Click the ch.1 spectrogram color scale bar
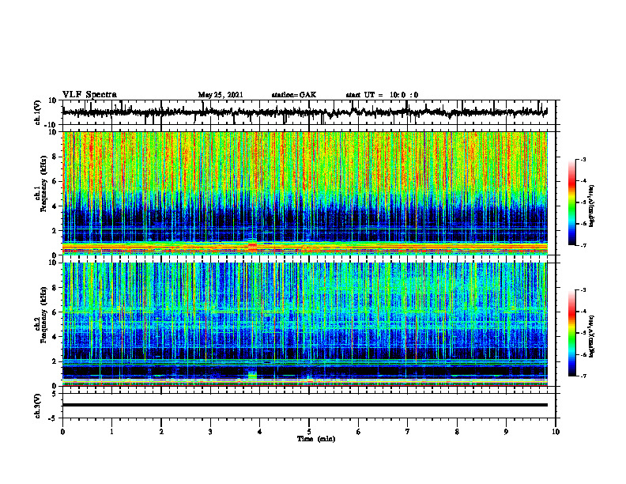 point(571,202)
